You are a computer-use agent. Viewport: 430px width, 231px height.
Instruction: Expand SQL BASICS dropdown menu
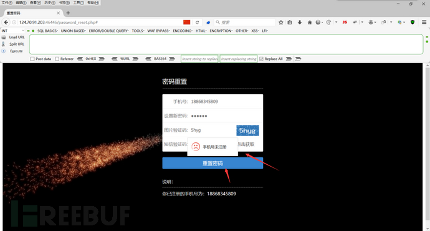pyautogui.click(x=47, y=31)
